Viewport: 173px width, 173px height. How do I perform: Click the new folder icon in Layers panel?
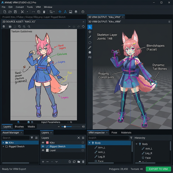[79, 162]
